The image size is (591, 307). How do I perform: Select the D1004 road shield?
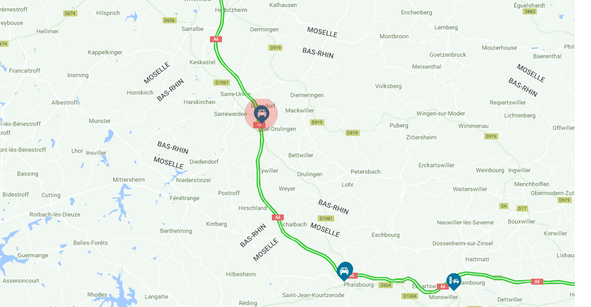410,296
